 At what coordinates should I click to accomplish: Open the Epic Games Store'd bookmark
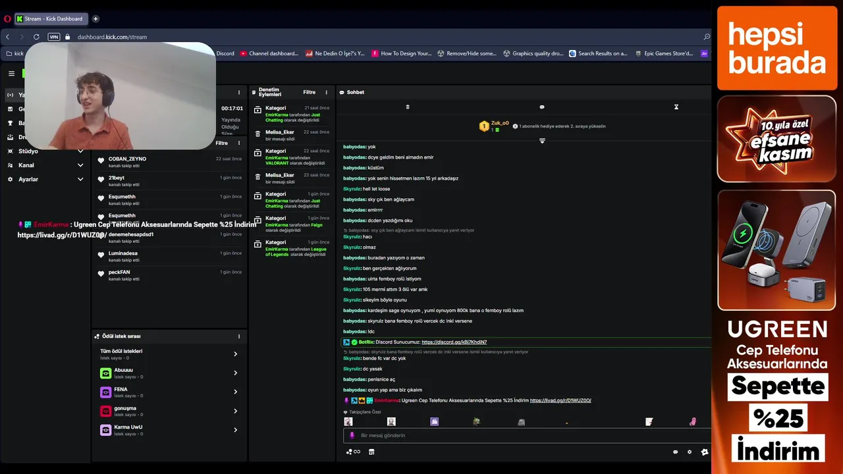(x=664, y=53)
